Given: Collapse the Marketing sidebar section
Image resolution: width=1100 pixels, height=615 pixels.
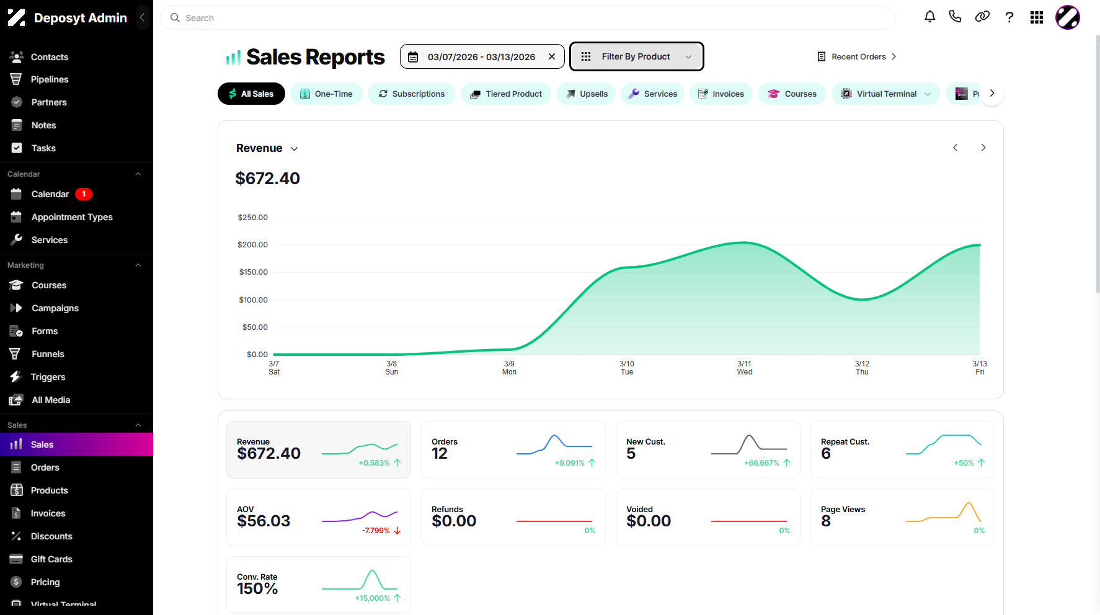Looking at the screenshot, I should pos(138,265).
